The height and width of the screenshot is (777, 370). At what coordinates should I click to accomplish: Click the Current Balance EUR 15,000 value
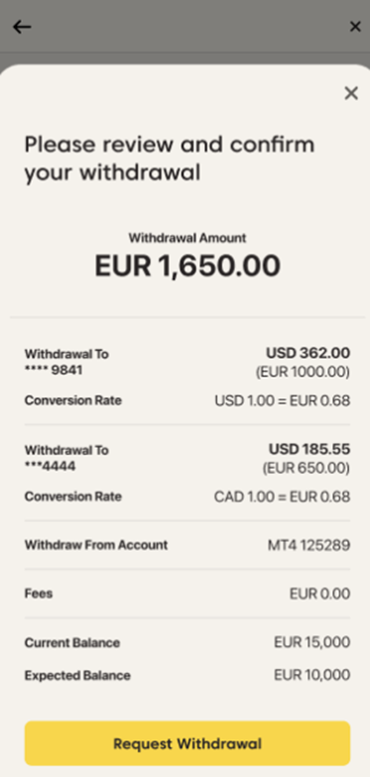[311, 642]
